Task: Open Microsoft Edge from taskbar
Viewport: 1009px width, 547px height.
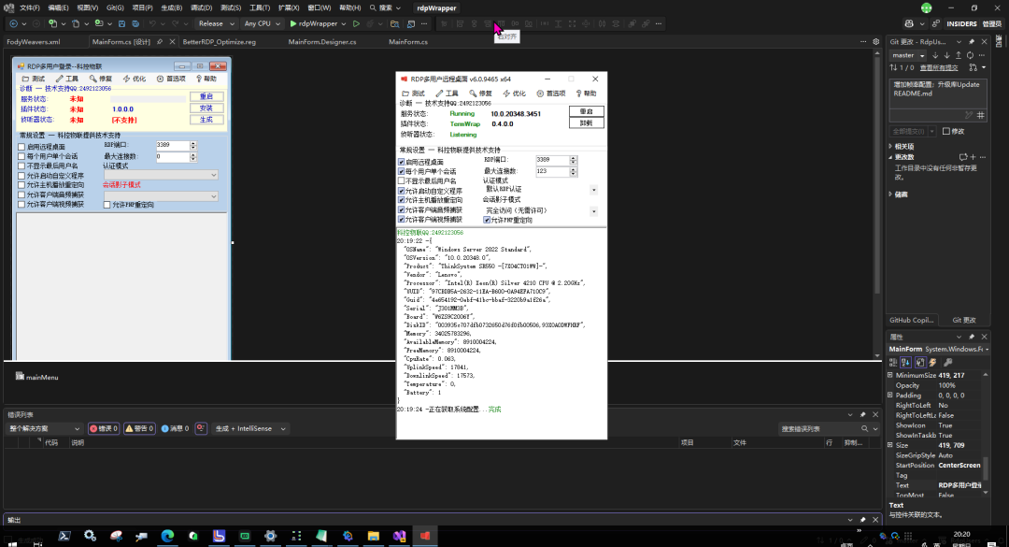Action: tap(167, 536)
